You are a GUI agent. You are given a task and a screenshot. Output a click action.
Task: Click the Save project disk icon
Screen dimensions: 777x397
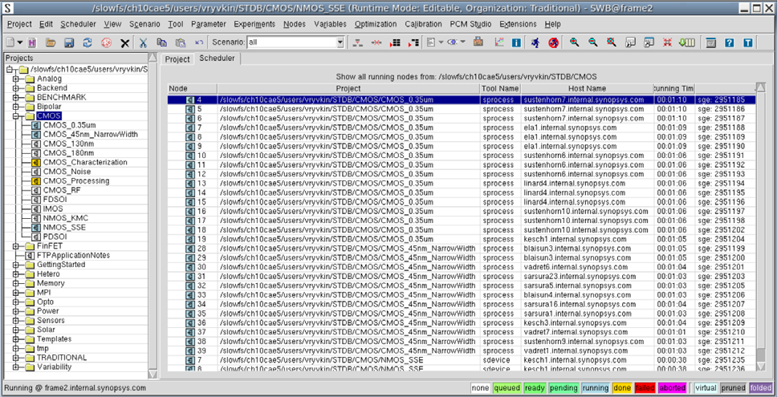69,43
